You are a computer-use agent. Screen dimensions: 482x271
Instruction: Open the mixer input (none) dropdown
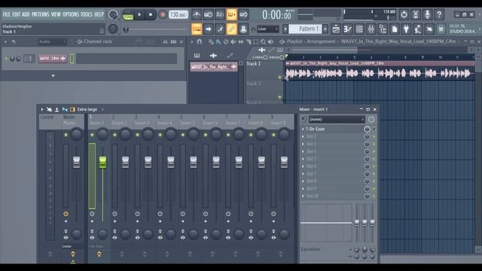(336, 119)
